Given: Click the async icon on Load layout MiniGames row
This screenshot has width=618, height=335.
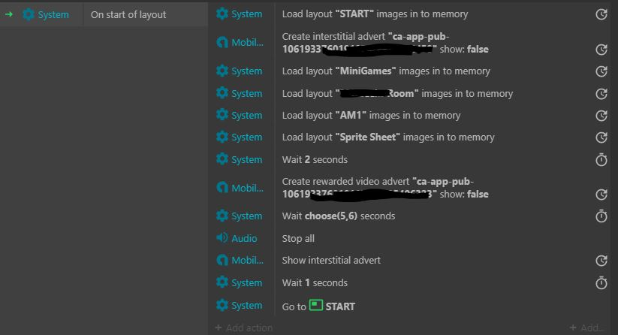Looking at the screenshot, I should tap(601, 71).
